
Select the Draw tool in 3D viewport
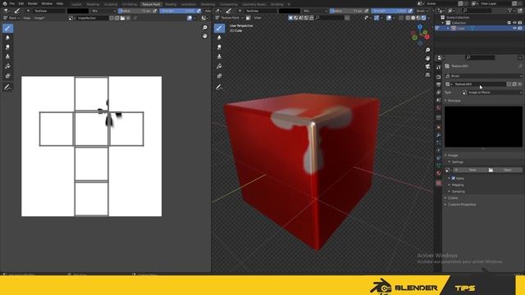(x=219, y=28)
